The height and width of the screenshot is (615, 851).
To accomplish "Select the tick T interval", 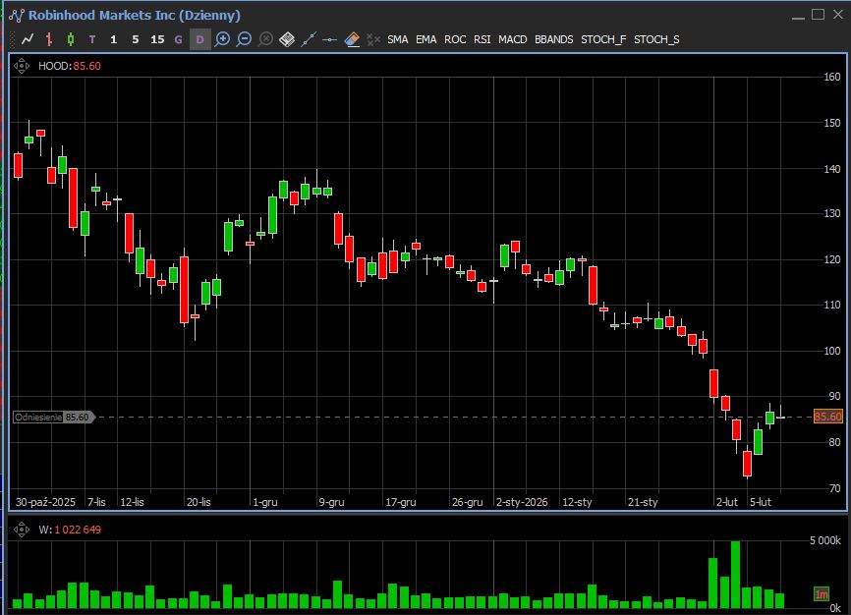I will 92,39.
